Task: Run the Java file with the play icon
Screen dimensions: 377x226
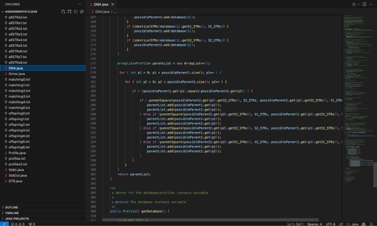Action: pos(354,4)
